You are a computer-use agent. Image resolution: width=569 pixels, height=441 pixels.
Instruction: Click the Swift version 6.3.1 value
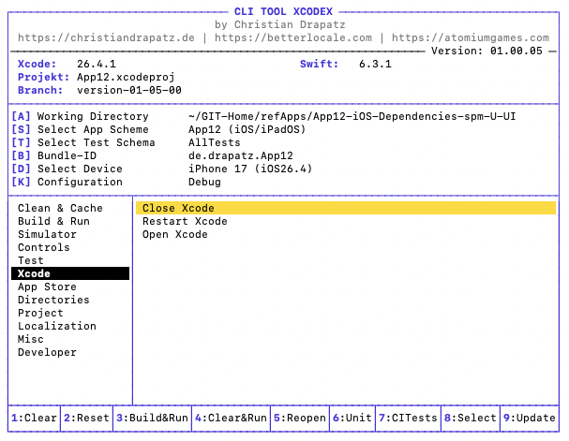click(376, 64)
